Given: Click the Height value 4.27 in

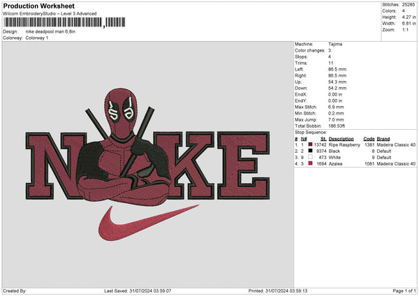Looking at the screenshot, I should [409, 17].
